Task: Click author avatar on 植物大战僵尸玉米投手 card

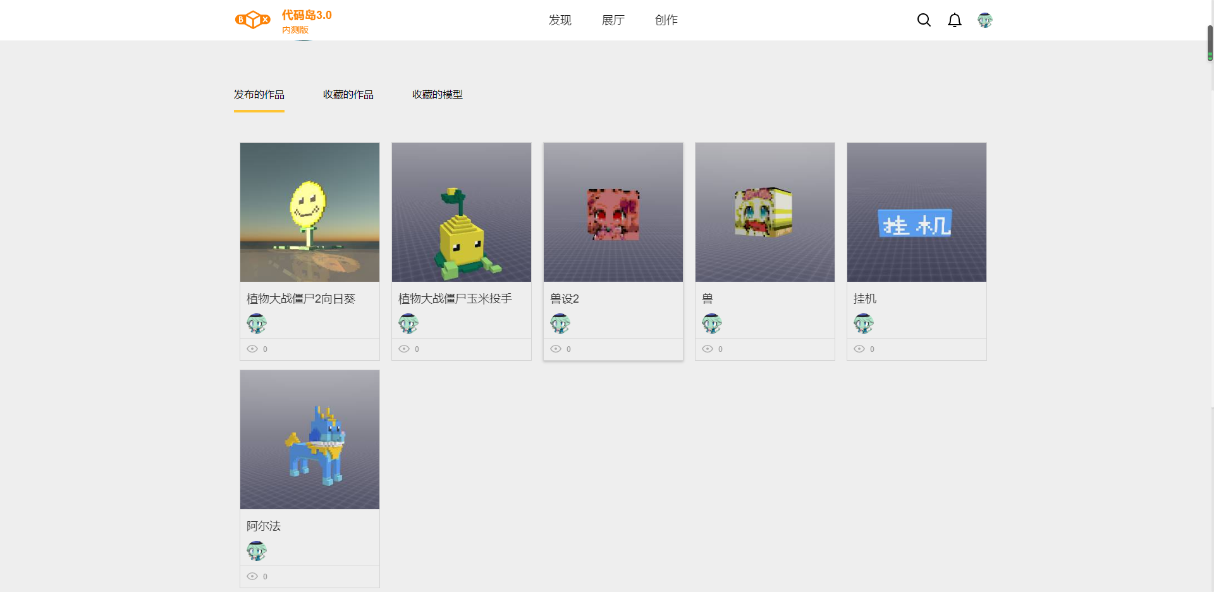Action: [408, 323]
